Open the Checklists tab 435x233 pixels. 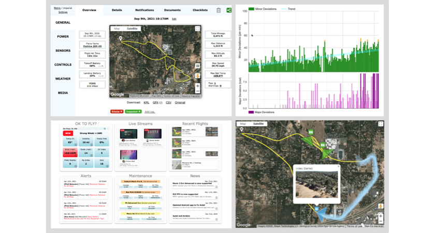point(200,10)
